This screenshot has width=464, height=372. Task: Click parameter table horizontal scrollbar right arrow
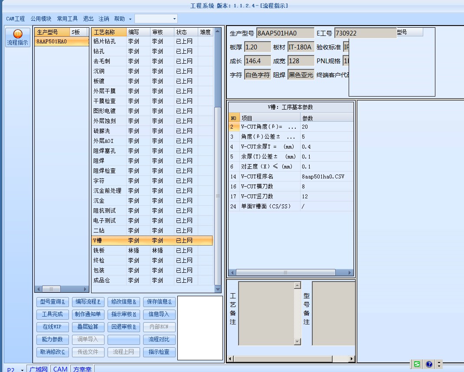click(x=350, y=273)
